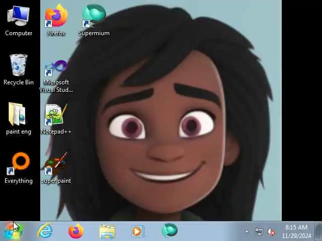The image size is (322, 241).
Task: Click the "Everything" label text
Action: (x=19, y=181)
